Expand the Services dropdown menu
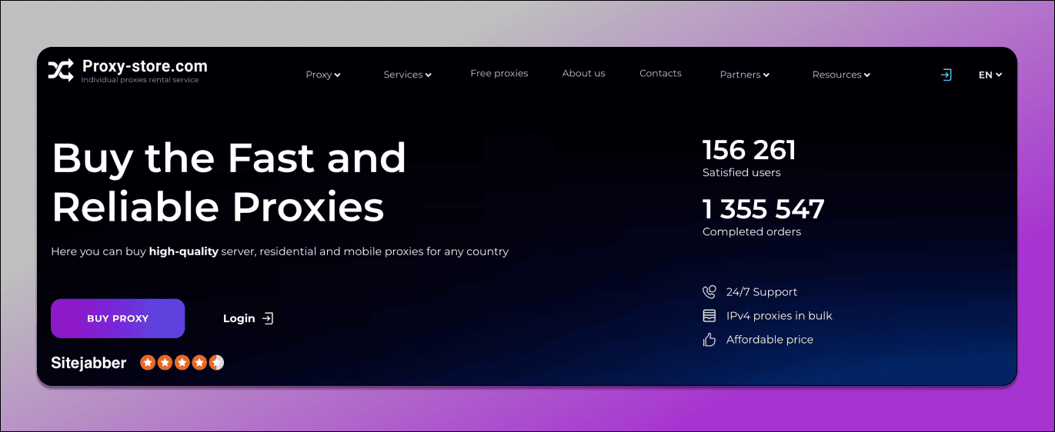Image resolution: width=1055 pixels, height=432 pixels. (408, 75)
